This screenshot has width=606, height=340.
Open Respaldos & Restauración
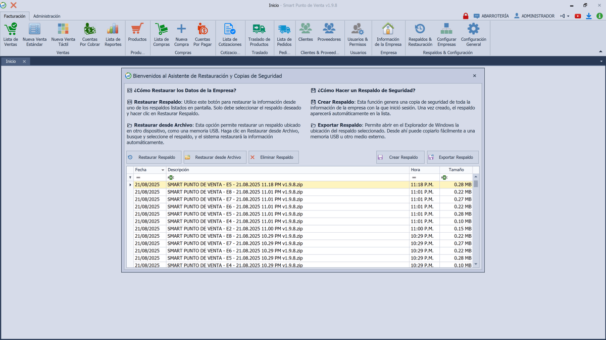coord(420,35)
